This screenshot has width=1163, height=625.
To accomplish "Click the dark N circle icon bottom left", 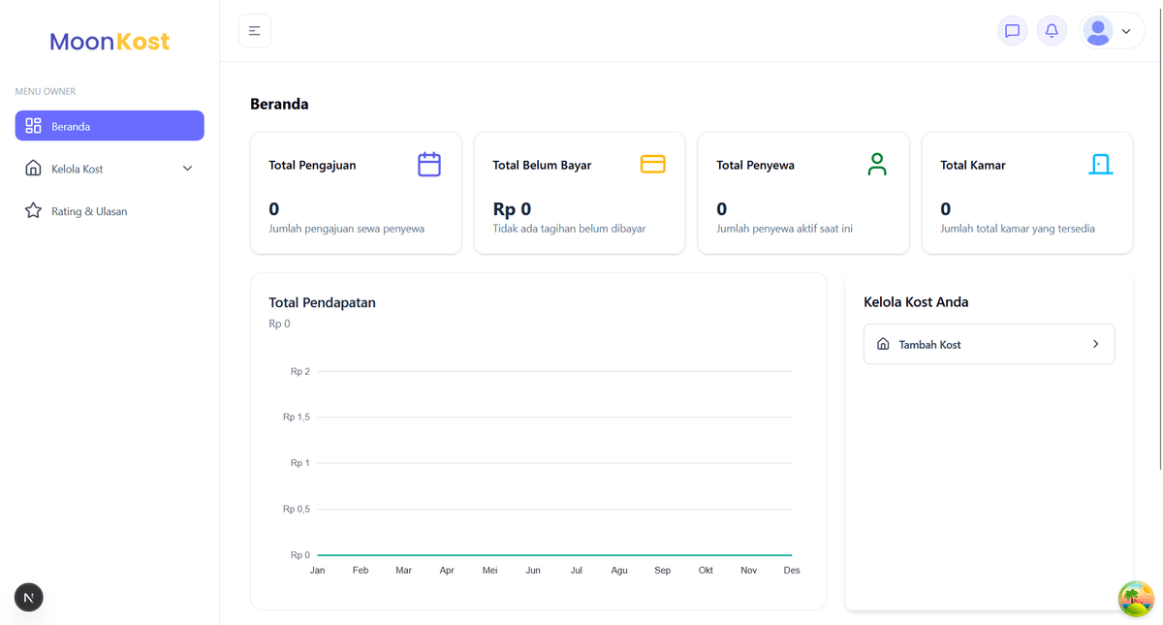I will click(x=28, y=597).
